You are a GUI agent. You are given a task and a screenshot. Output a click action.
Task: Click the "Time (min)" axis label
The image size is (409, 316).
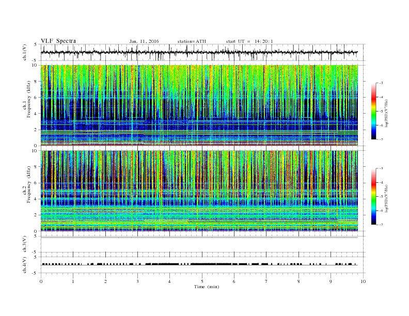[207, 287]
